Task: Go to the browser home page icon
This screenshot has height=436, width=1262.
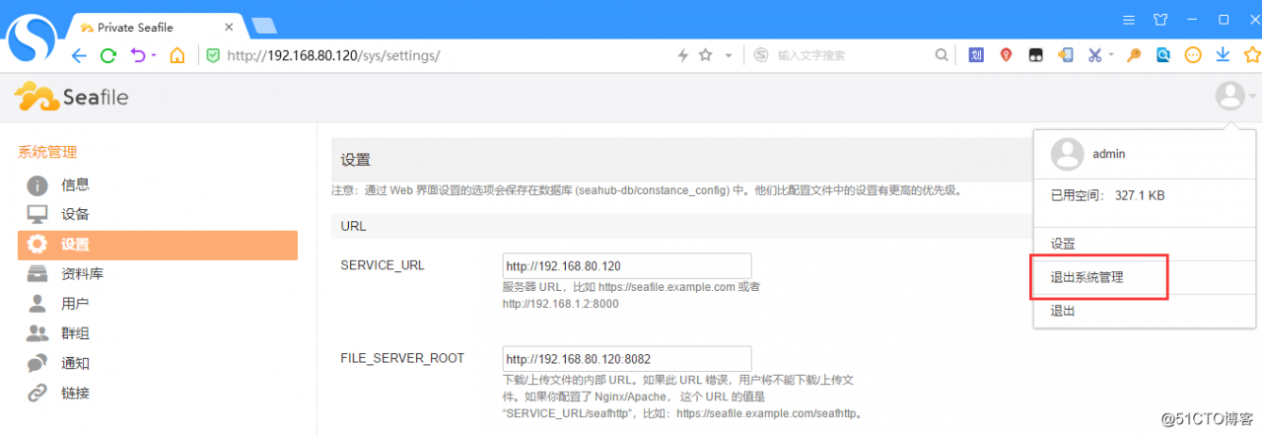Action: click(x=176, y=55)
